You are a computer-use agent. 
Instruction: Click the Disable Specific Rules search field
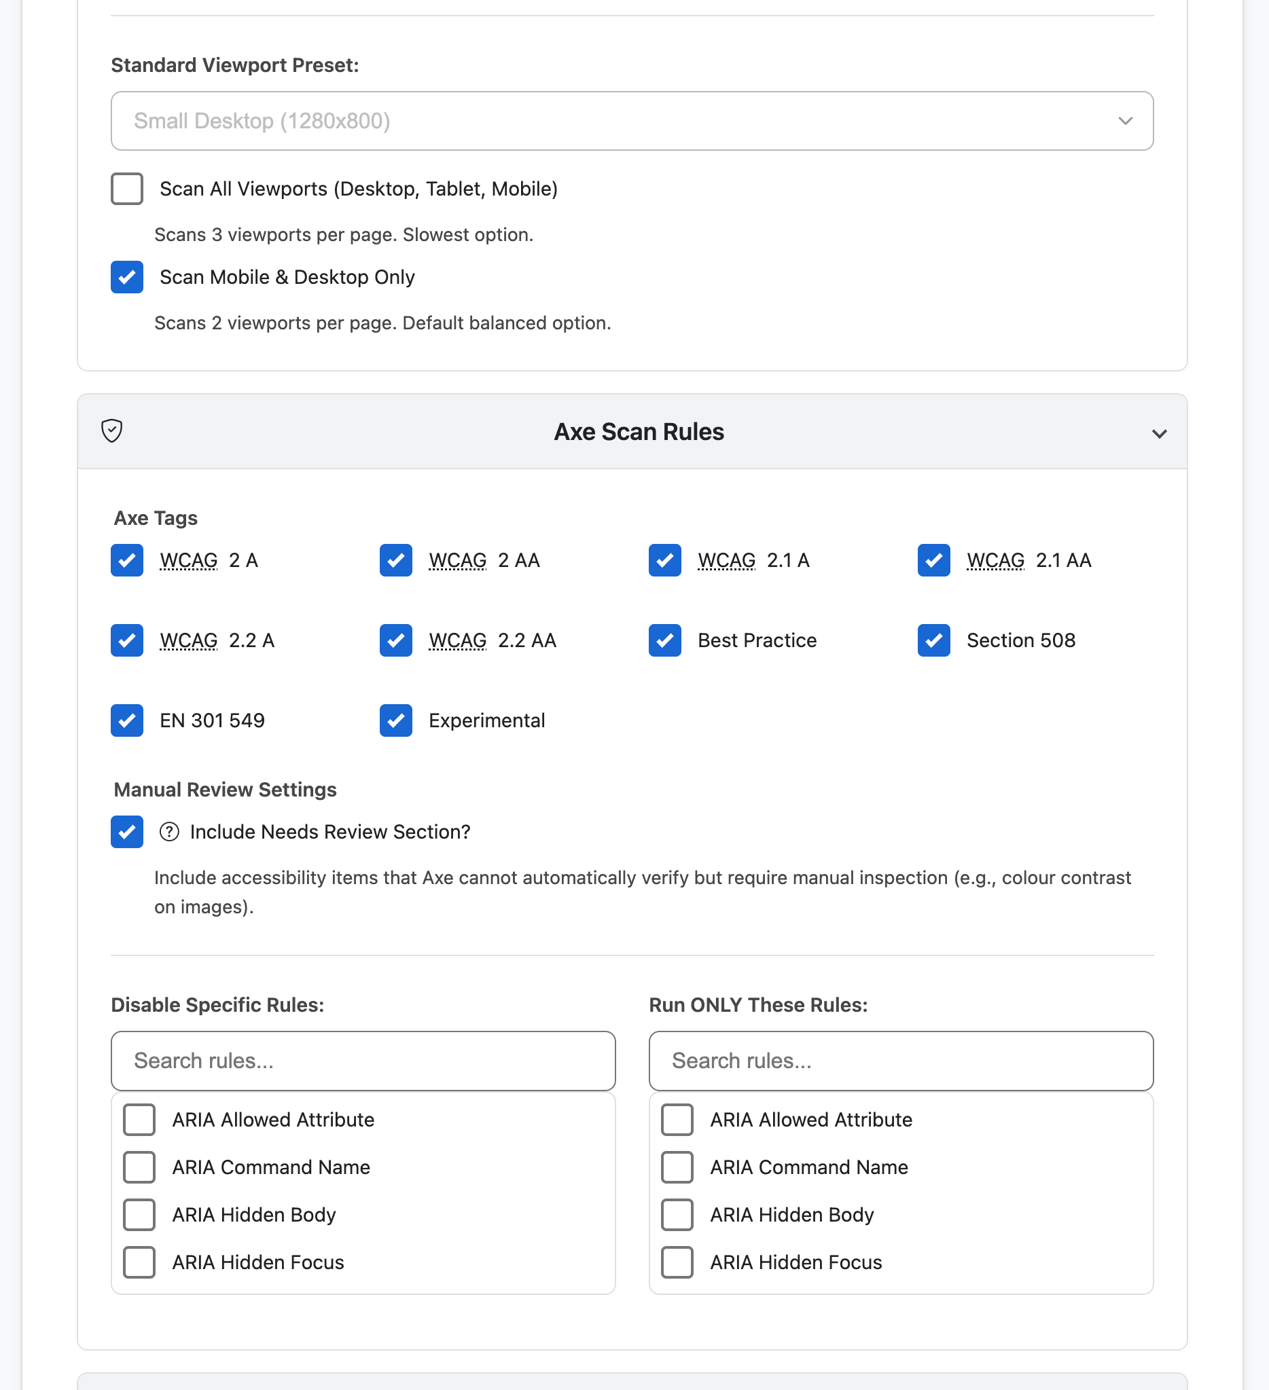tap(363, 1061)
